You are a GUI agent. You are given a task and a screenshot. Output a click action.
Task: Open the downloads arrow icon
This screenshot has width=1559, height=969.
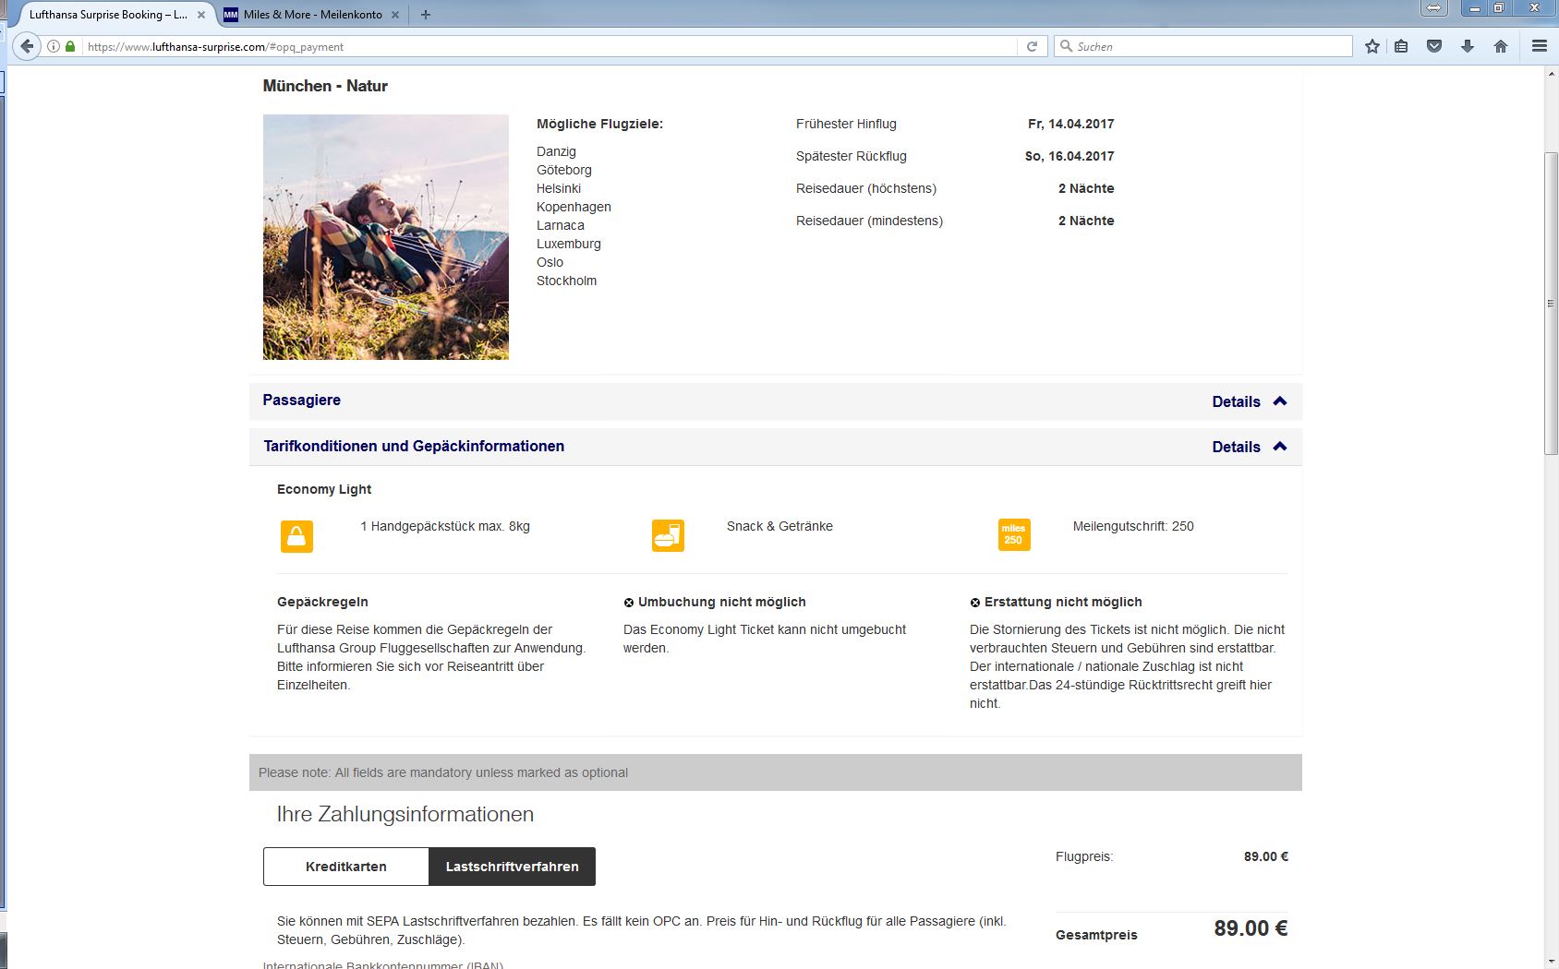(1468, 46)
